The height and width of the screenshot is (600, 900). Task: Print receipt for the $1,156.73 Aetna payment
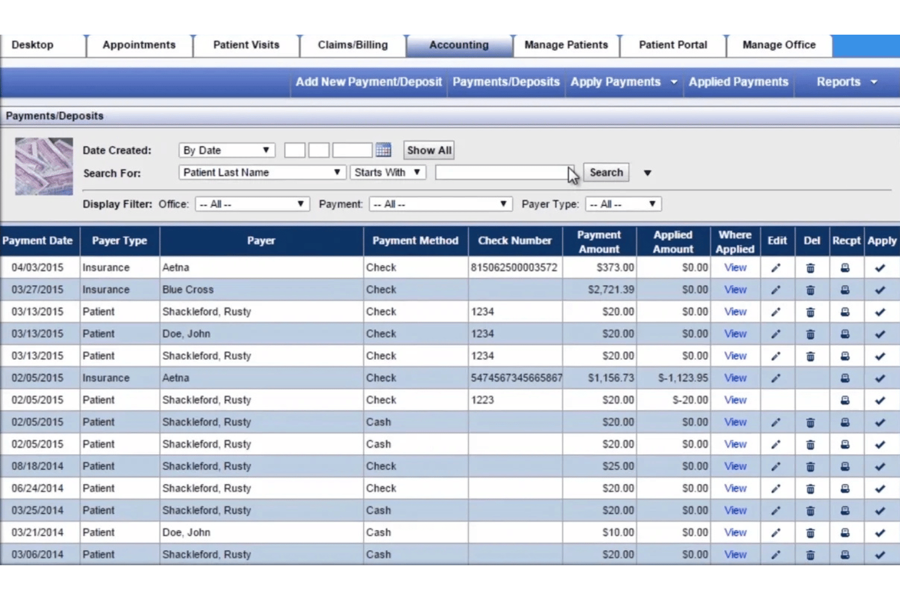(845, 378)
